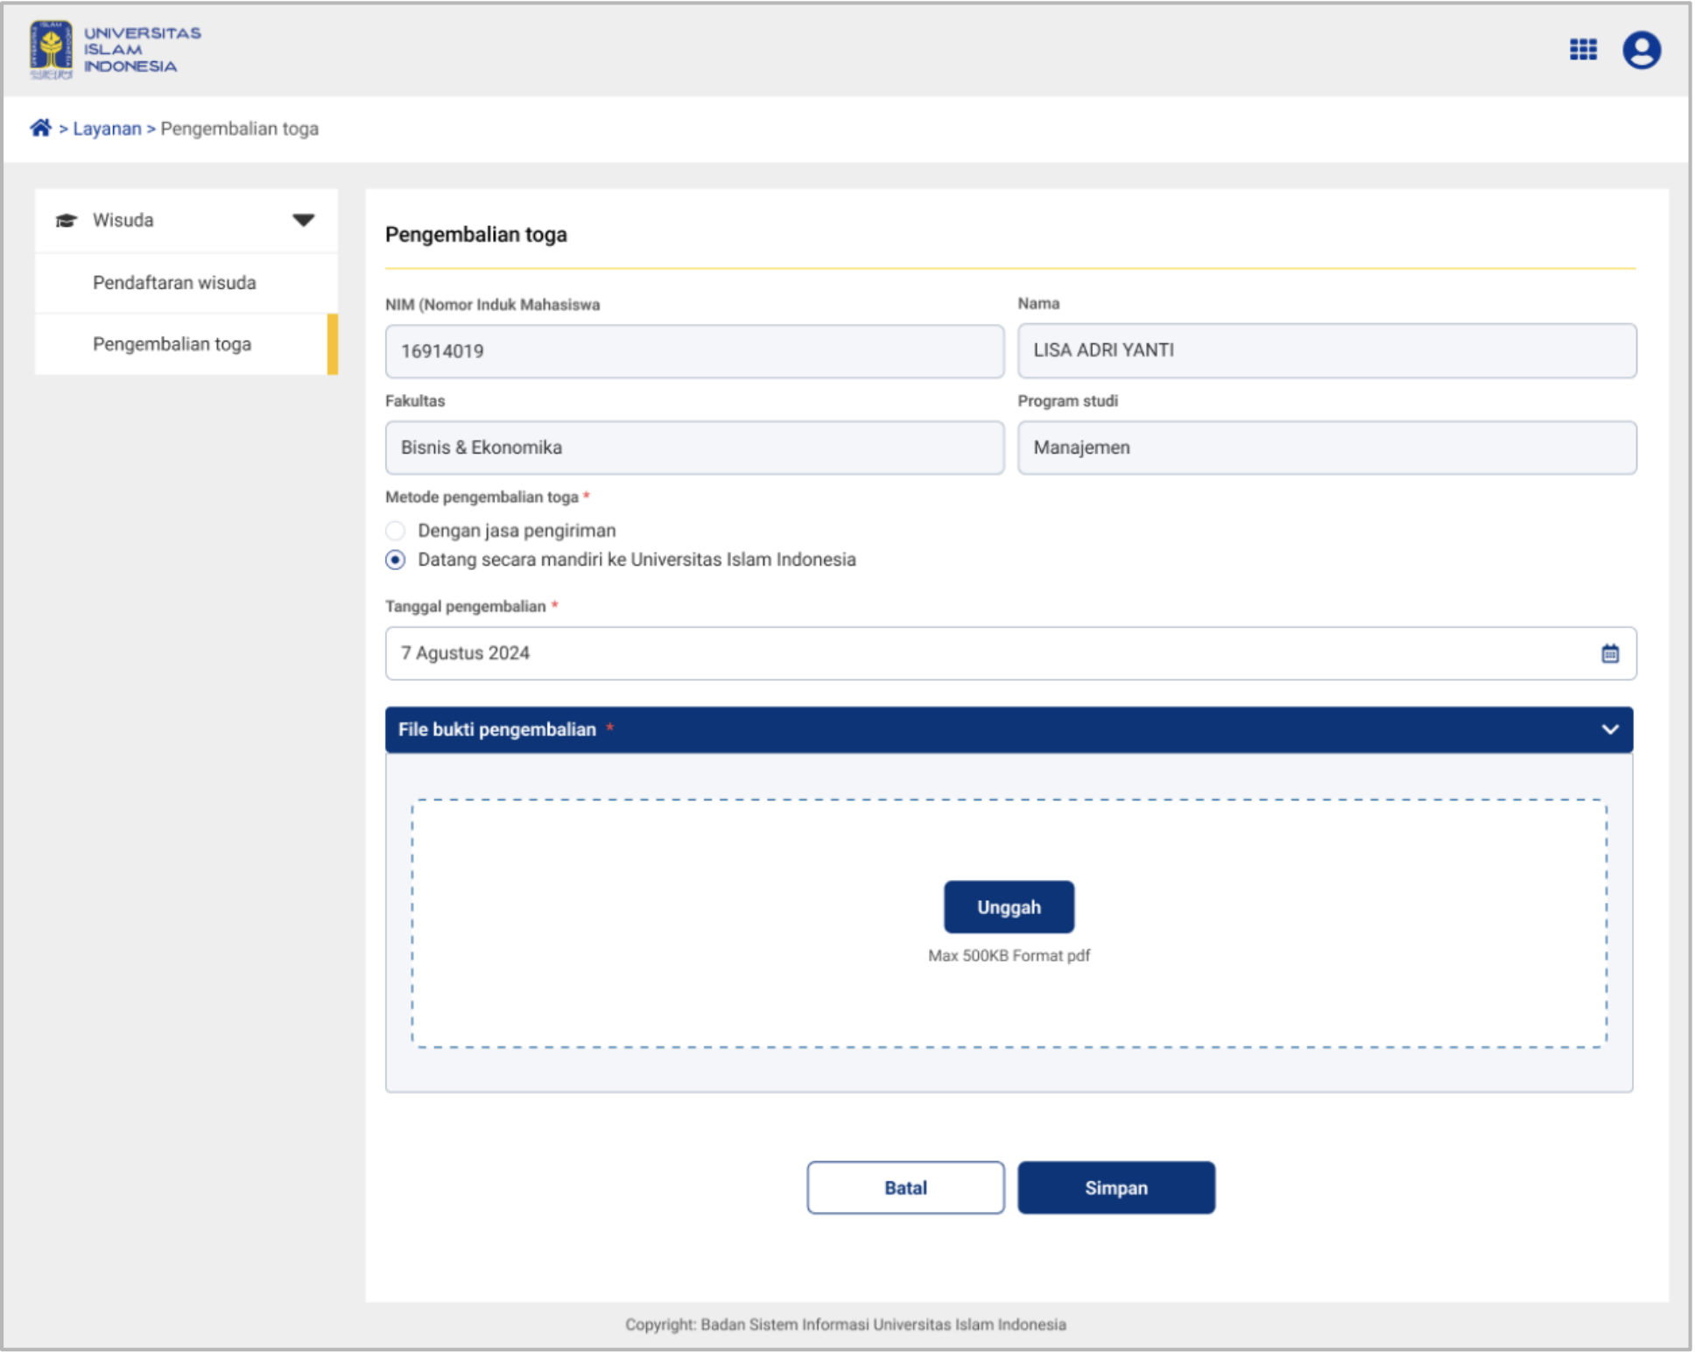Collapse File bukti pengembalian panel chevron

tap(1609, 729)
